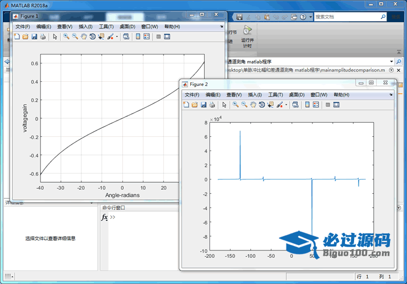Click Show Plot Tools icon in Figure 1
The width and height of the screenshot is (407, 284).
[x=167, y=36]
